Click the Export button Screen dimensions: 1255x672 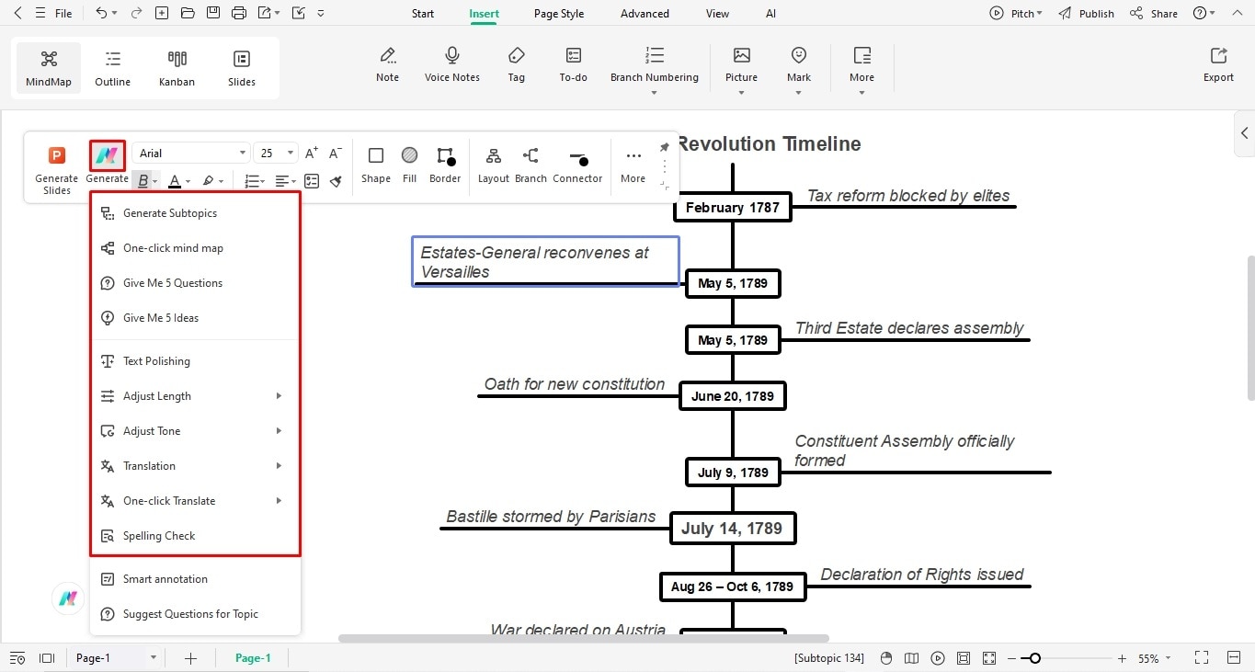tap(1218, 65)
